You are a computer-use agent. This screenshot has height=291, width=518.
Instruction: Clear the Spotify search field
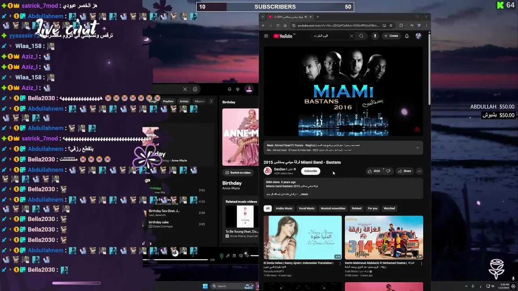tap(185, 89)
